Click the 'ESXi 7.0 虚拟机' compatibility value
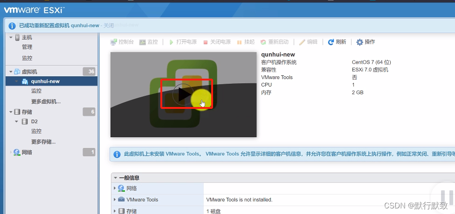The image size is (455, 214). 370,70
